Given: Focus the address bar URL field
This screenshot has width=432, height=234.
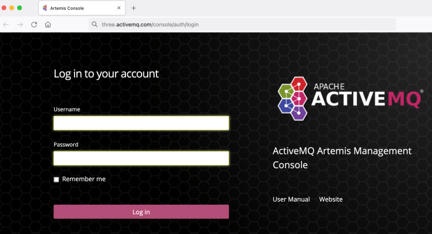Looking at the screenshot, I should 242,25.
